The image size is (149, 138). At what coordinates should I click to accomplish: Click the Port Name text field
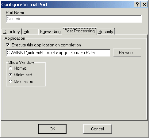tap(74, 19)
